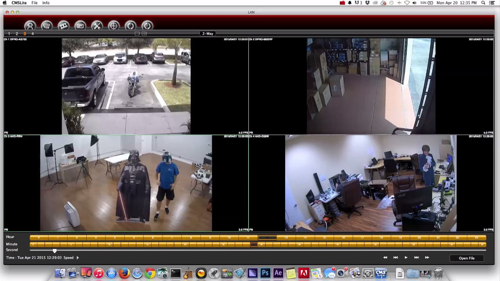500x281 pixels.
Task: Click the Time Machine menu bar icon
Action: (391, 3)
